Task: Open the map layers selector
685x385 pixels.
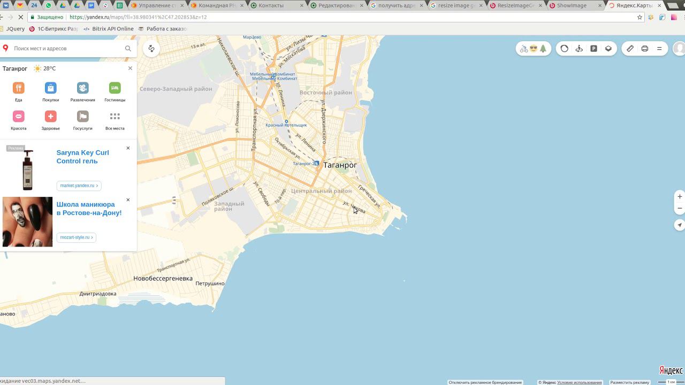Action: [x=608, y=49]
